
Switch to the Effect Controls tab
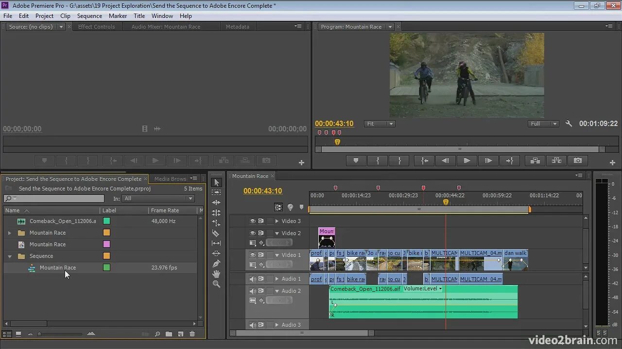click(x=96, y=27)
